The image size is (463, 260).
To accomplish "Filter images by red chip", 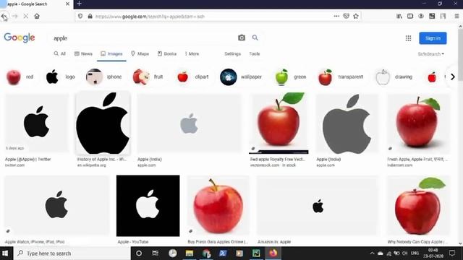I will coord(20,77).
